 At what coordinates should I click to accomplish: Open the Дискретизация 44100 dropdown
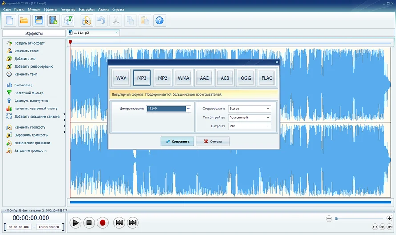tap(169, 109)
